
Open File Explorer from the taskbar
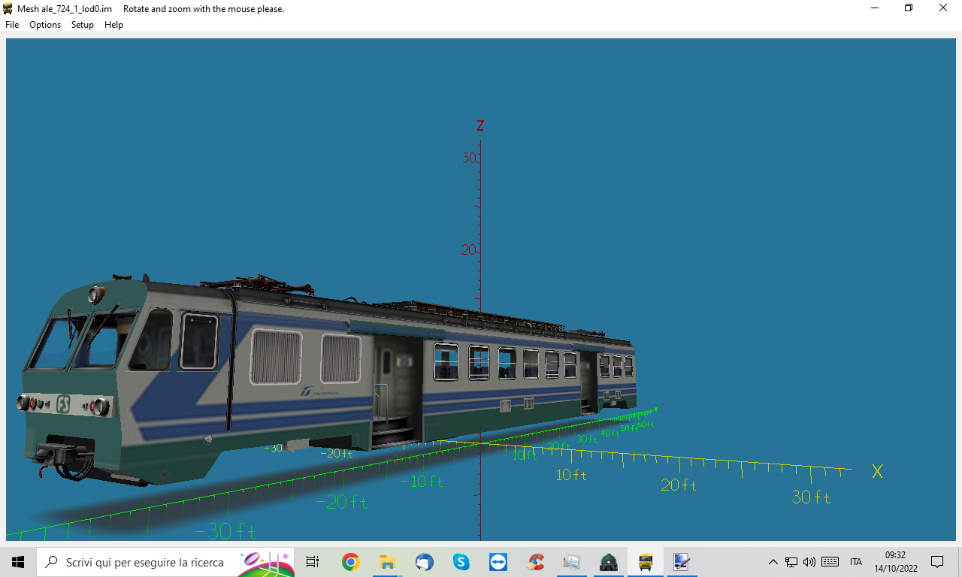[387, 562]
